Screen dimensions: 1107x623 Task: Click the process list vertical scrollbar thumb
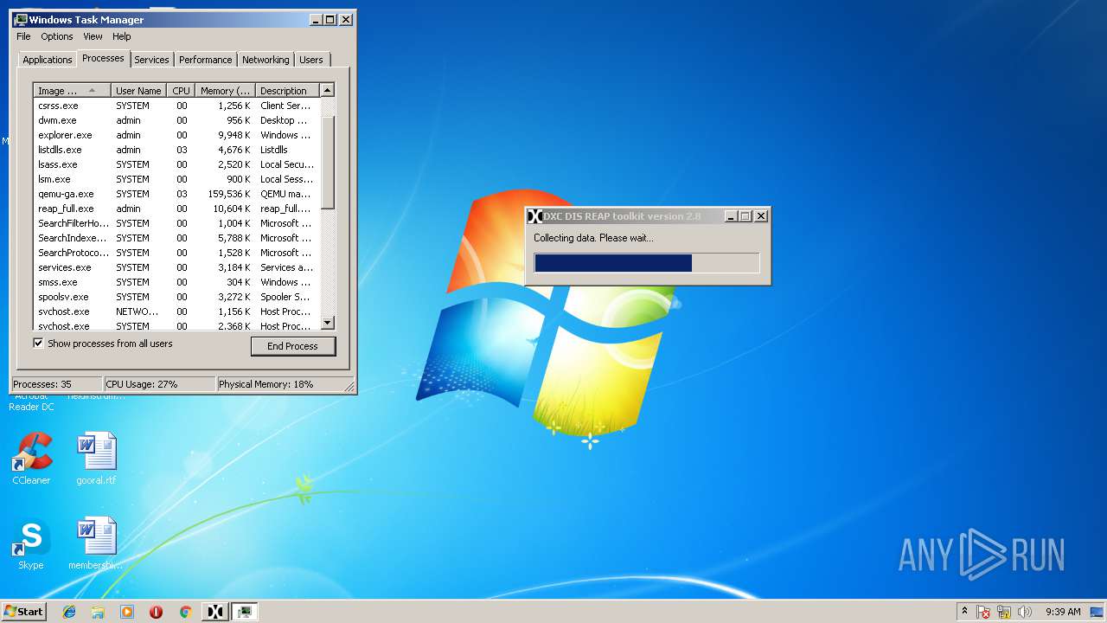click(327, 162)
